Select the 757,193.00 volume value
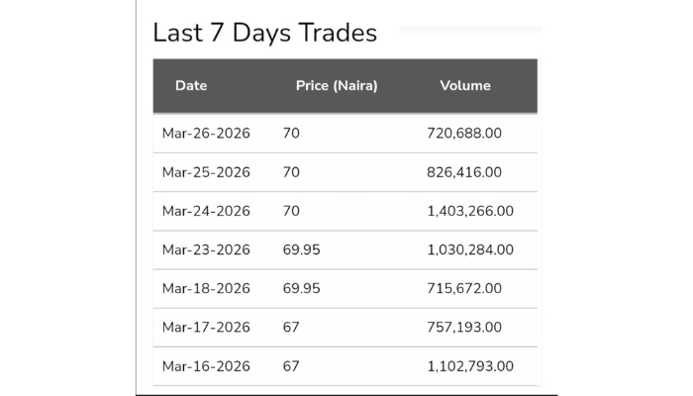 (x=464, y=327)
